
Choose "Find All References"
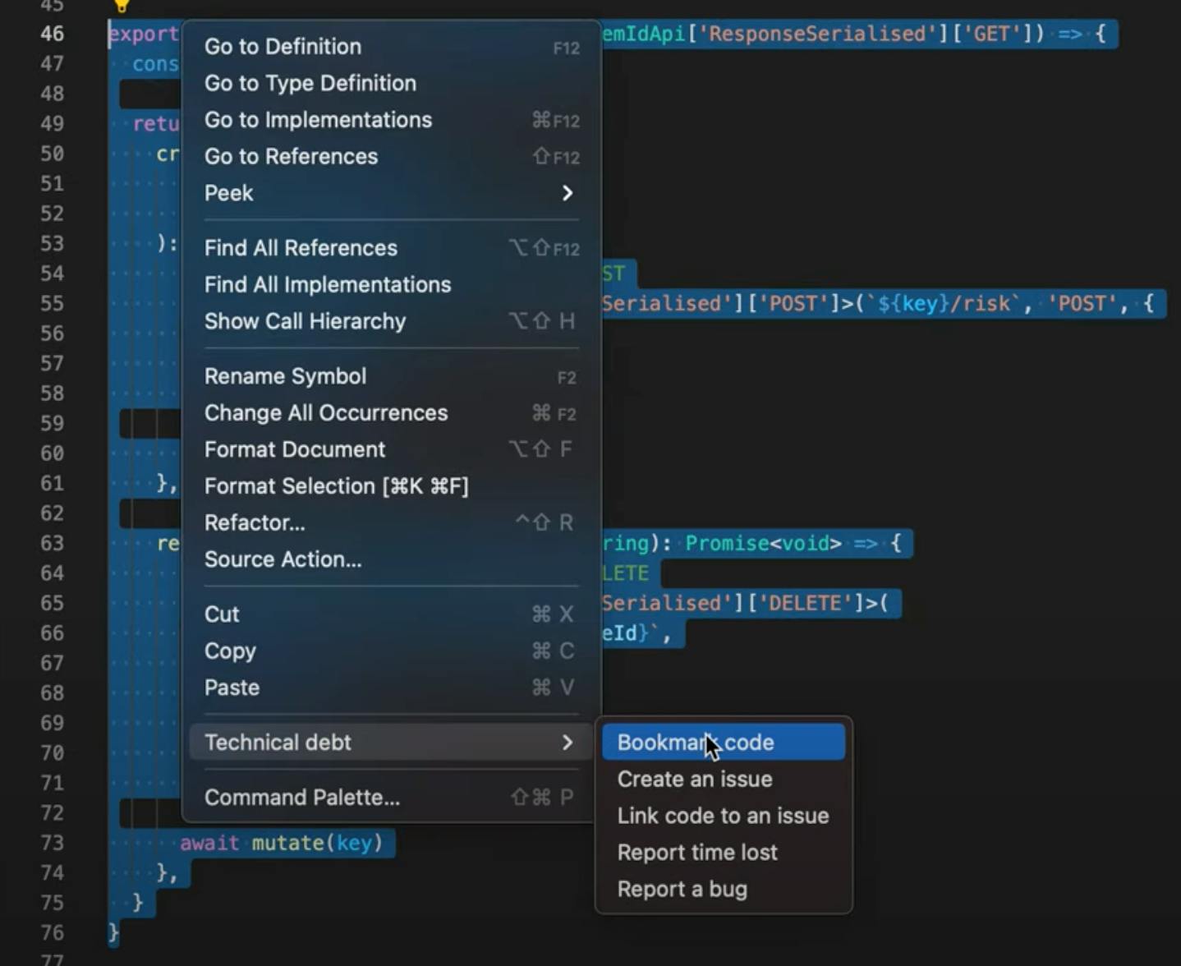pyautogui.click(x=301, y=247)
